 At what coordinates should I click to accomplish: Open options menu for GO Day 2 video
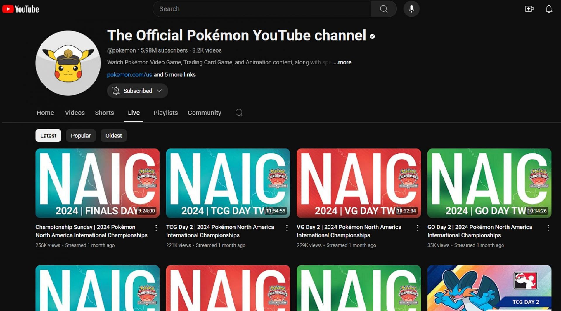548,228
